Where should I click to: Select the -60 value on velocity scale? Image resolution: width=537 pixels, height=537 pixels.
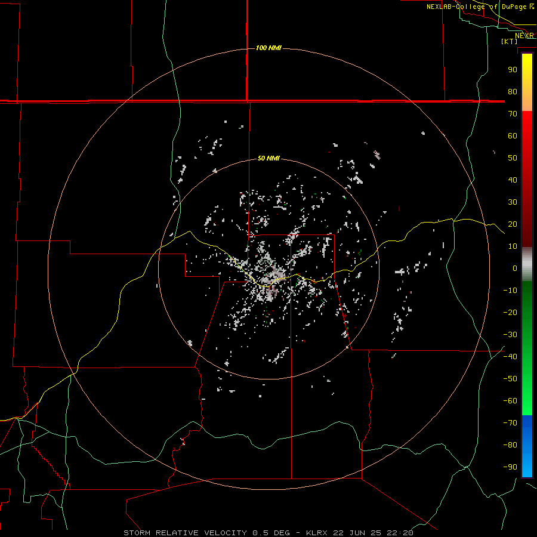[x=510, y=401]
